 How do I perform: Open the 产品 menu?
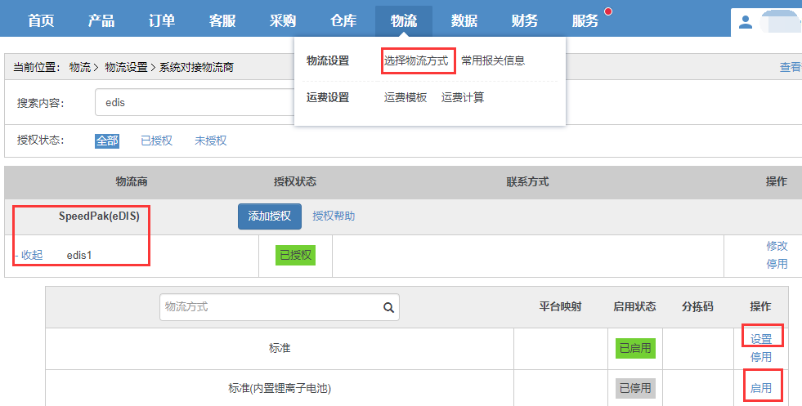click(101, 20)
